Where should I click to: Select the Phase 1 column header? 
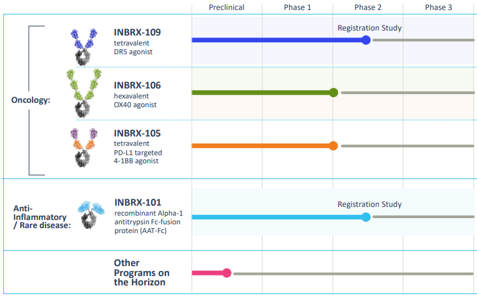297,7
